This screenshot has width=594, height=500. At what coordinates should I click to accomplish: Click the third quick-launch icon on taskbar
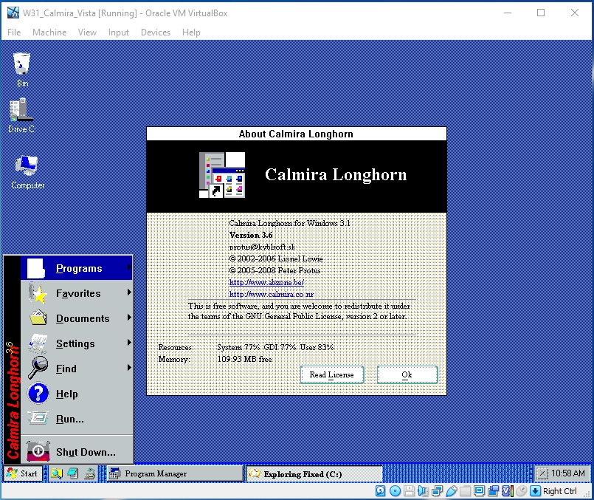(x=90, y=473)
